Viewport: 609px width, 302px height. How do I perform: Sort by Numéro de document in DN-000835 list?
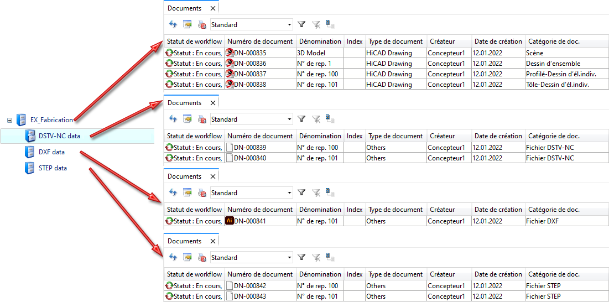[260, 41]
